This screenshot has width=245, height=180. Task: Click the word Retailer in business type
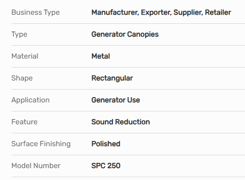(218, 12)
